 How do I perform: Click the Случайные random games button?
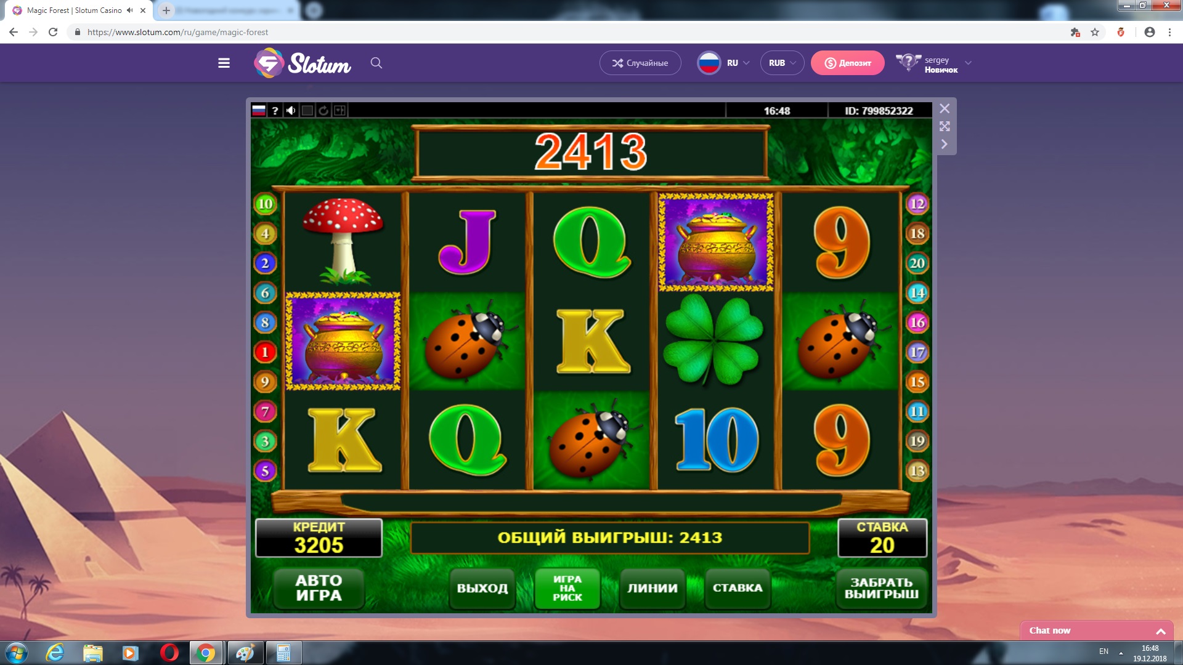point(640,63)
